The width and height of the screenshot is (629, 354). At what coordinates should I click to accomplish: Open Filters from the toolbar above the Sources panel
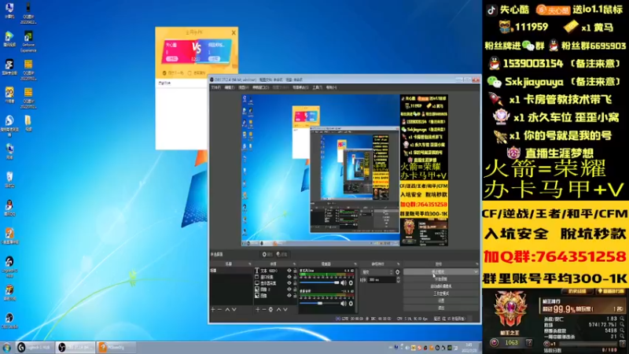click(282, 254)
